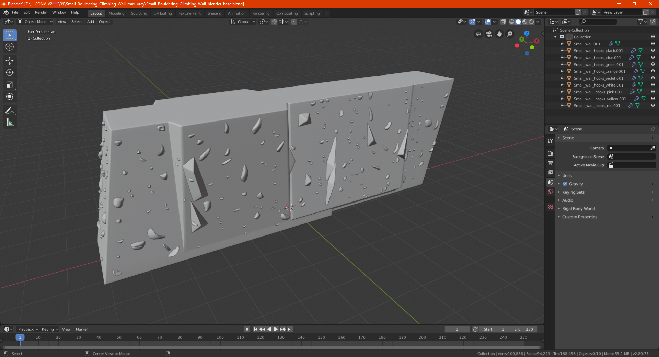The image size is (659, 357).
Task: Expand the Keying Sets panel
Action: tap(573, 192)
